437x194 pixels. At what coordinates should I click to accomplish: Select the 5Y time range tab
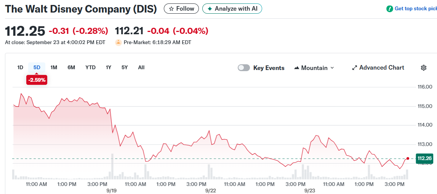tap(125, 67)
